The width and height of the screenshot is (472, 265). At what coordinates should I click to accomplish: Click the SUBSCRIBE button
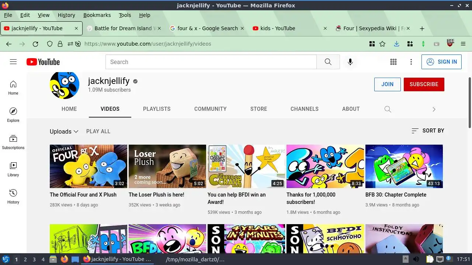pyautogui.click(x=424, y=84)
